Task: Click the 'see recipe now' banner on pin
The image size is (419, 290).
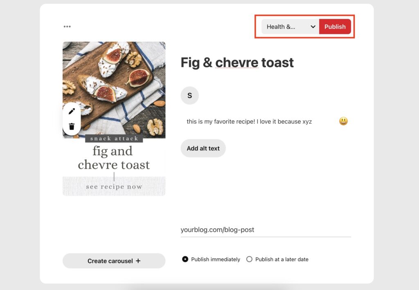Action: (114, 187)
